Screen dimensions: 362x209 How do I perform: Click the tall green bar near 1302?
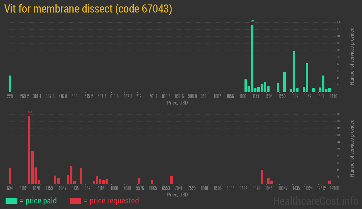pyautogui.click(x=294, y=72)
